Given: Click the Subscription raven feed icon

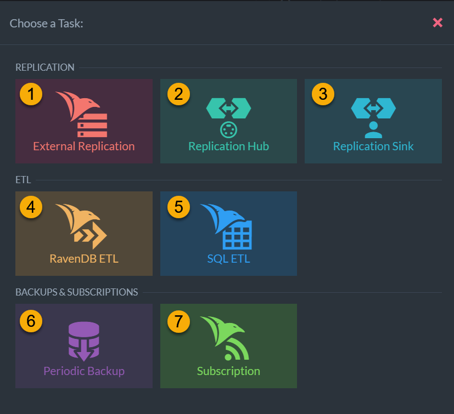Looking at the screenshot, I should pyautogui.click(x=225, y=338).
